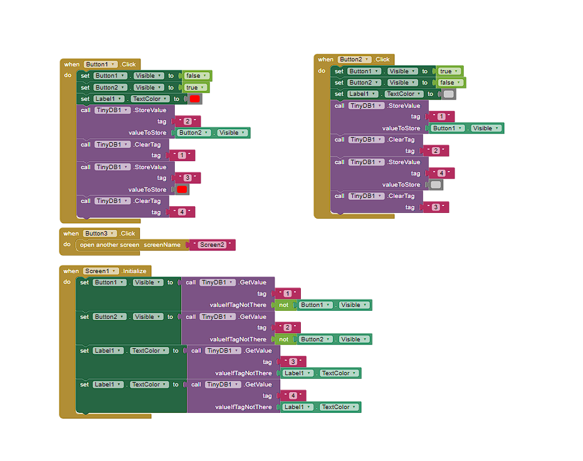
Task: Click tag text "1" in Button1.Click ClearTag
Action: pyautogui.click(x=182, y=156)
